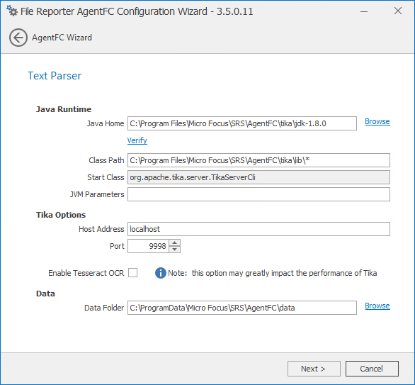Click the blue info icon beside the Note
This screenshot has width=415, height=385.
click(x=160, y=273)
